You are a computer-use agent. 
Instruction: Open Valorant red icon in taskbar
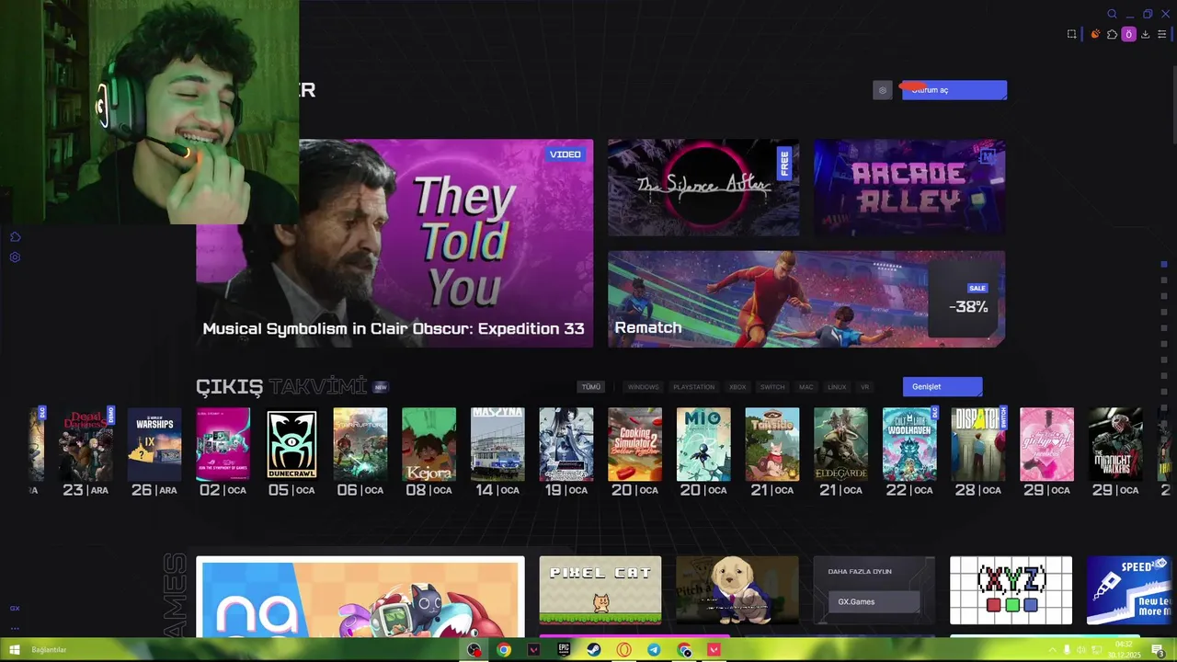[x=714, y=650]
